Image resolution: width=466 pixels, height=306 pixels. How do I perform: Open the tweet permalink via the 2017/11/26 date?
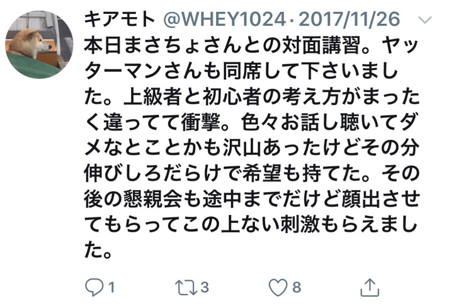[349, 20]
